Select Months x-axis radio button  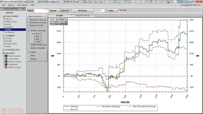29,59
